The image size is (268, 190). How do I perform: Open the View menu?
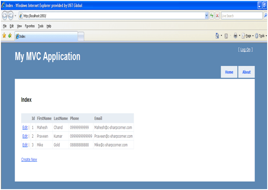coord(19,26)
